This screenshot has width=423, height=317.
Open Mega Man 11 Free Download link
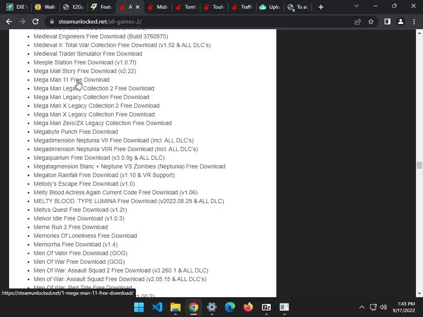click(72, 80)
